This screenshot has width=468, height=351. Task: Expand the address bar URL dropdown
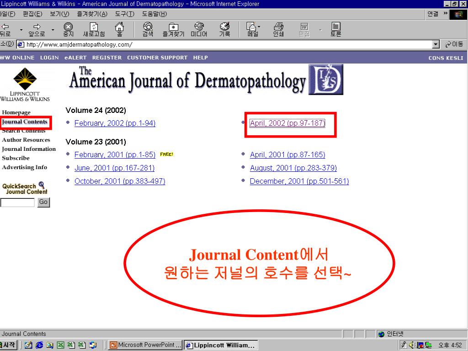point(436,44)
